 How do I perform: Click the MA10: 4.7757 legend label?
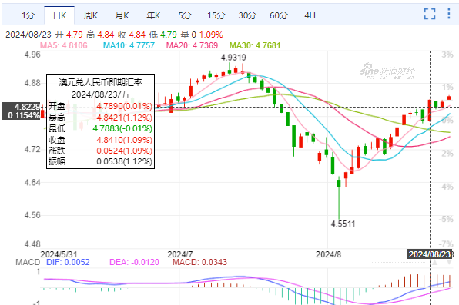129,45
